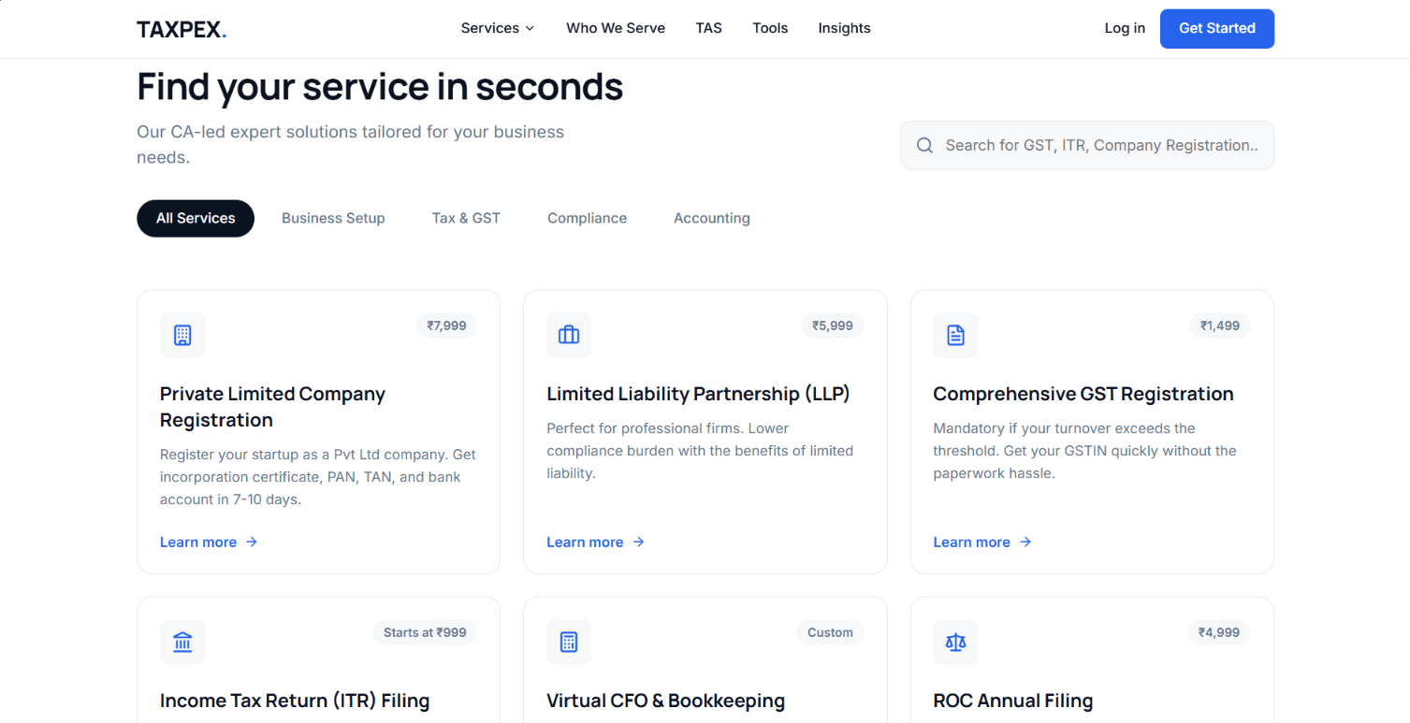Click the ₹7,999 price badge
Screen dimensions: 1410x723
(446, 325)
